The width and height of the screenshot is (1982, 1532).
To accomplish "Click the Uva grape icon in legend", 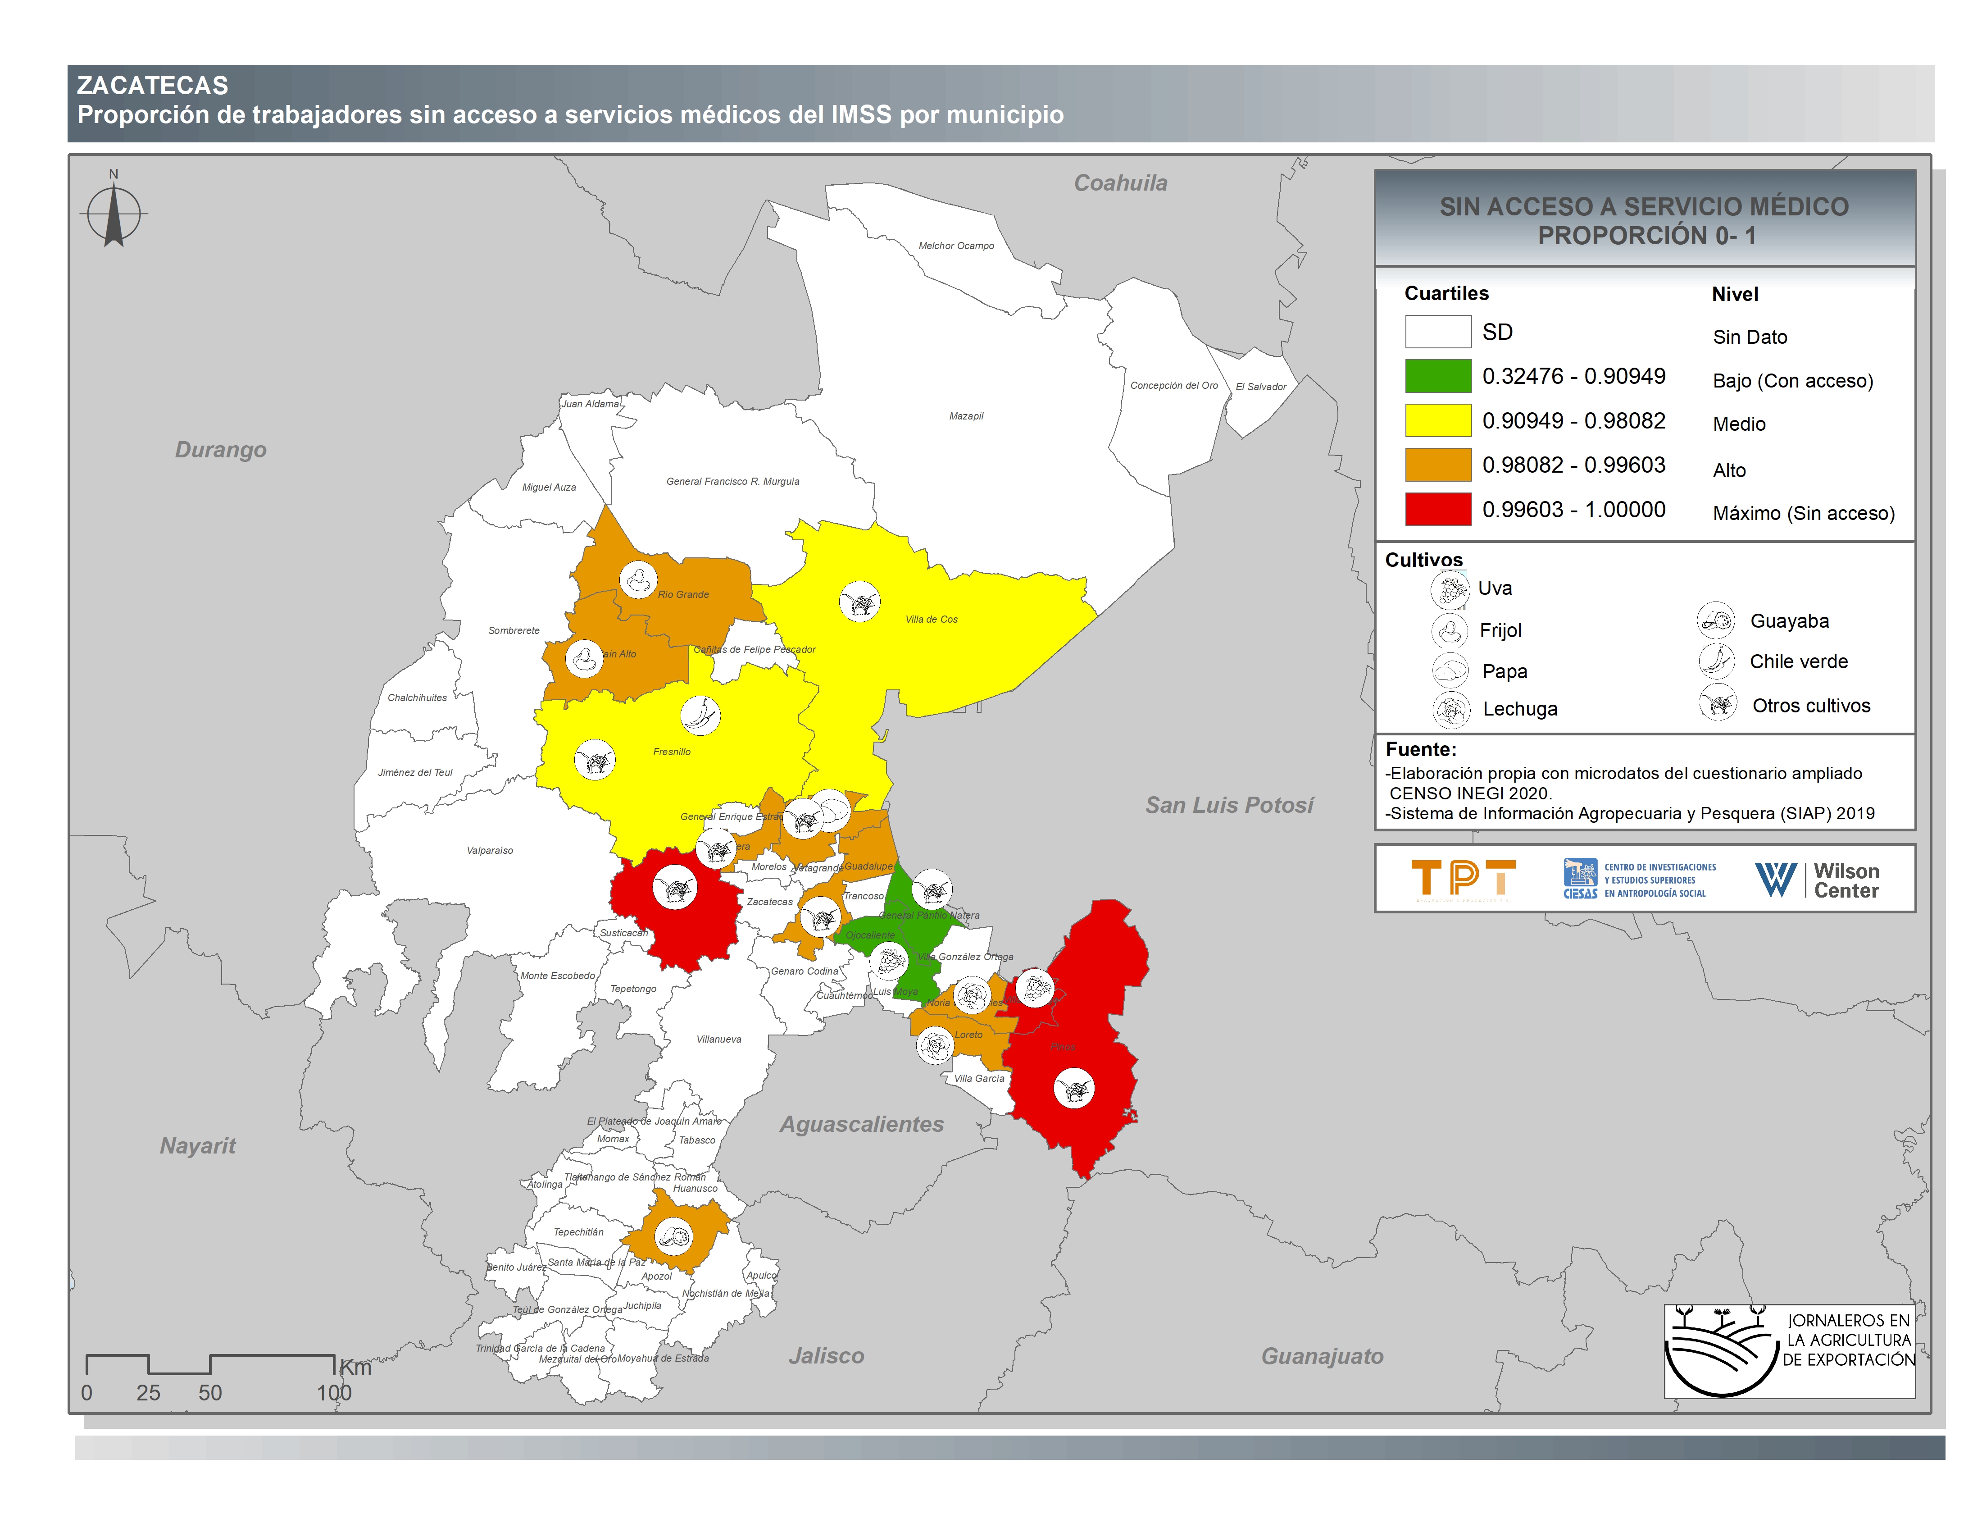I will [x=1449, y=590].
